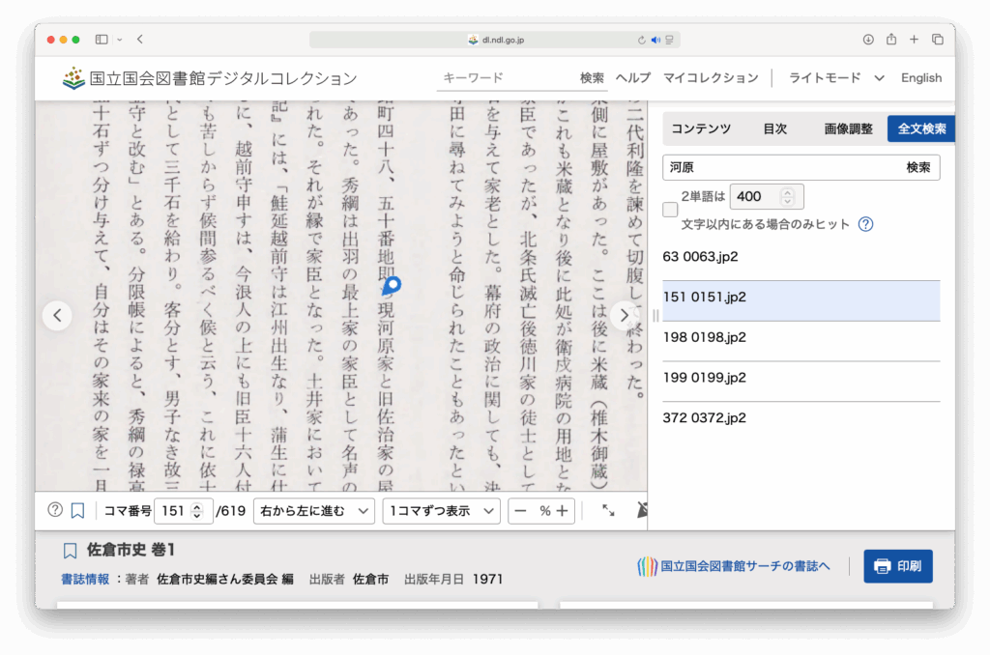Screen dimensions: 990x655
Task: Switch to the 目次 tab
Action: click(x=774, y=128)
